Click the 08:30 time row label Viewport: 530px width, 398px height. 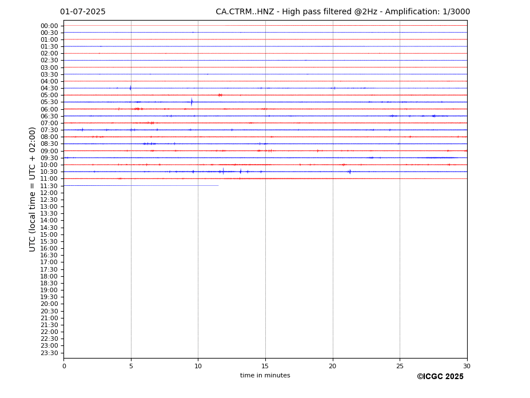tap(49, 144)
